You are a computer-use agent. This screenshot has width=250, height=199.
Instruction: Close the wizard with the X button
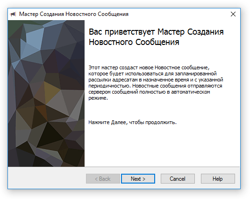(x=233, y=14)
